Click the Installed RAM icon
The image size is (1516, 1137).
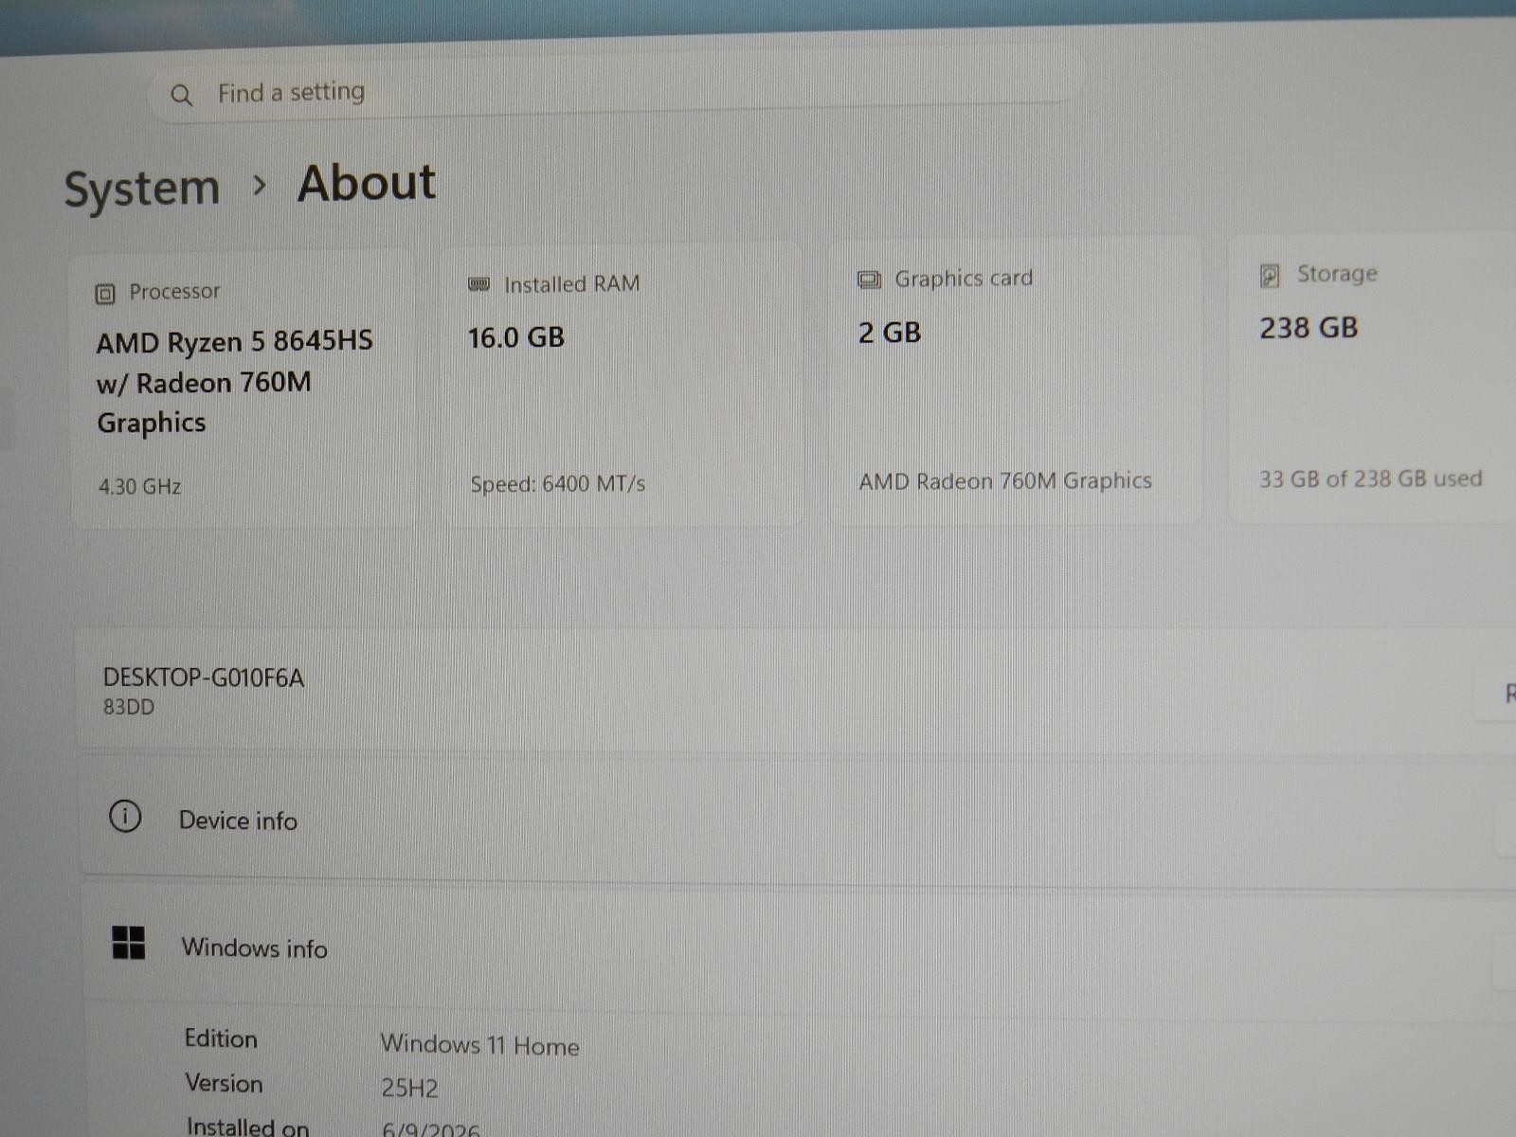coord(479,284)
